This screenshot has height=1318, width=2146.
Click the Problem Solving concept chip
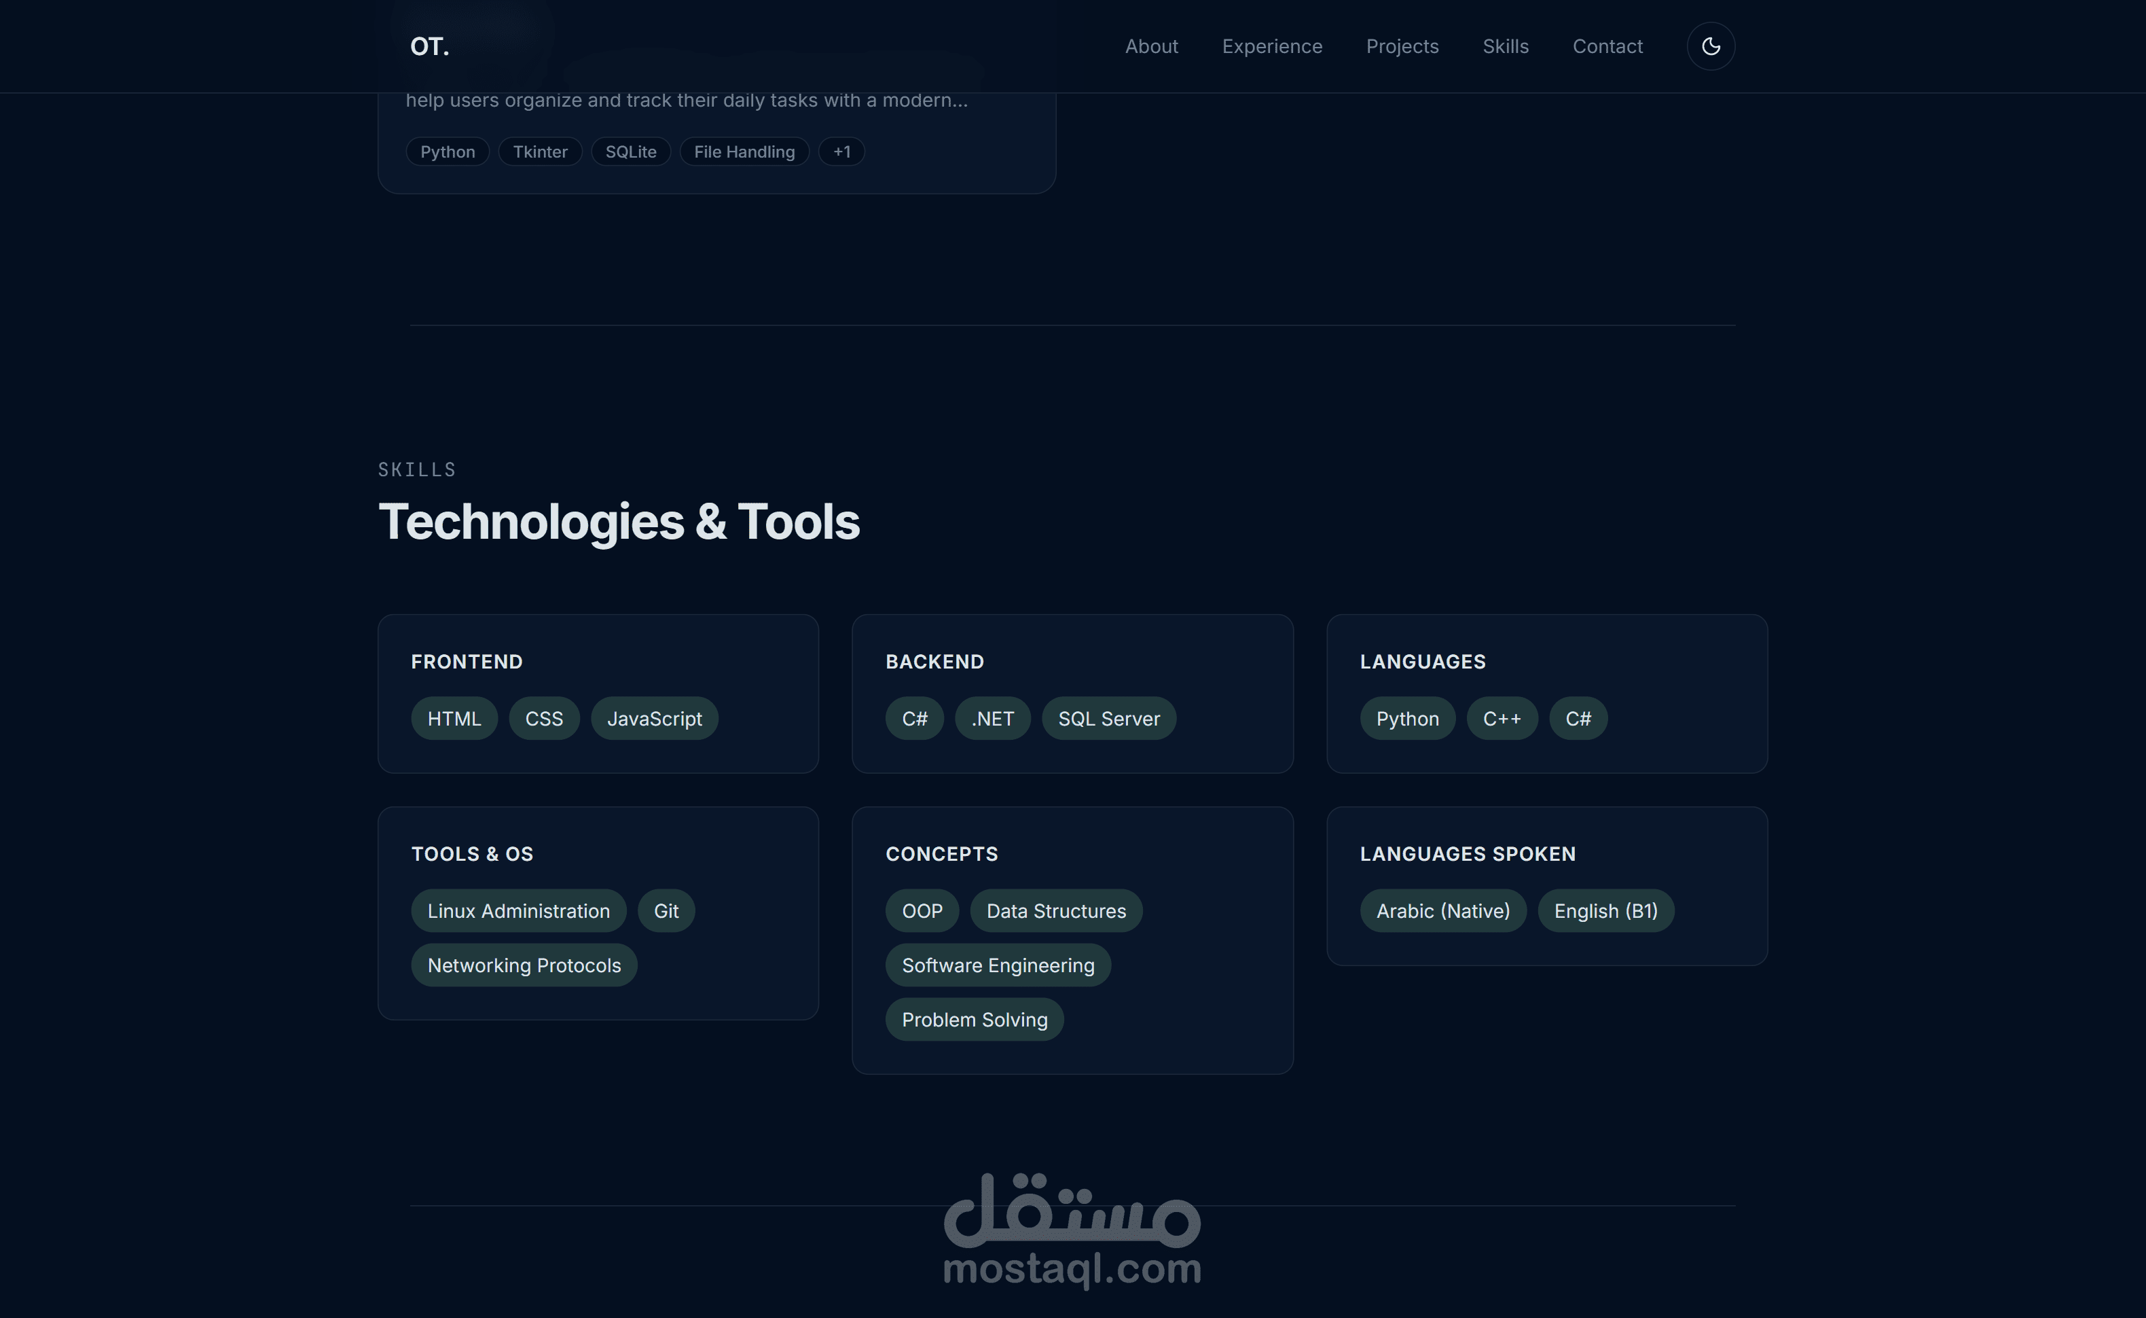click(974, 1019)
